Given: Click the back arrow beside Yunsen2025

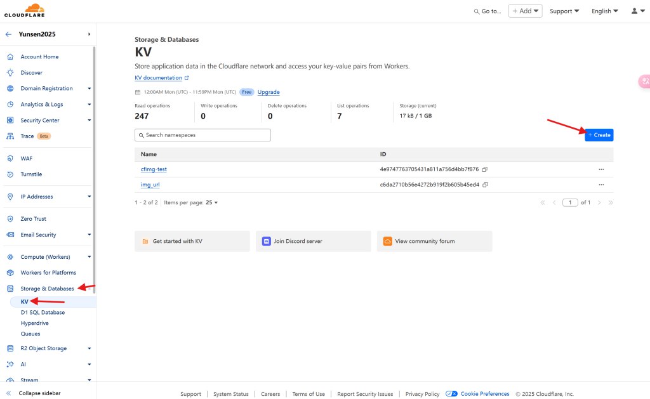Looking at the screenshot, I should pos(8,34).
